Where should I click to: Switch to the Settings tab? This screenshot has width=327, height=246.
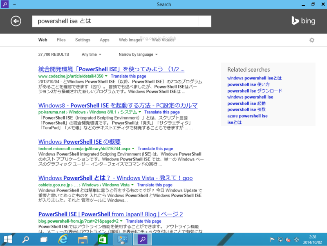pyautogui.click(x=83, y=40)
